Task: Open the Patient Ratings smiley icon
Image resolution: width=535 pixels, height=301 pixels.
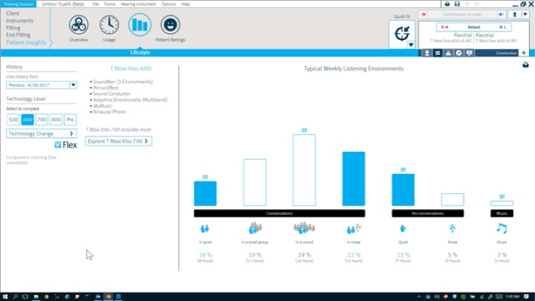Action: pyautogui.click(x=171, y=25)
